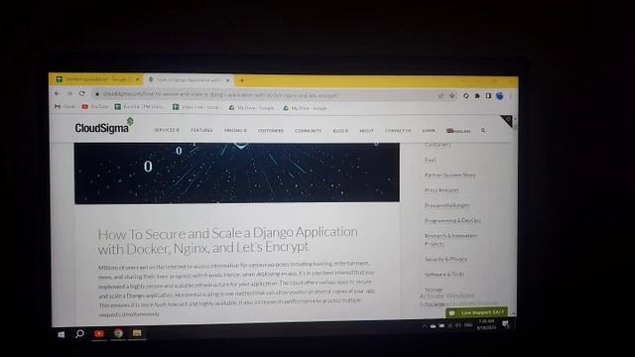Open the Video List sheet bookmark
Viewport: 635px width, 357px height.
[x=197, y=107]
